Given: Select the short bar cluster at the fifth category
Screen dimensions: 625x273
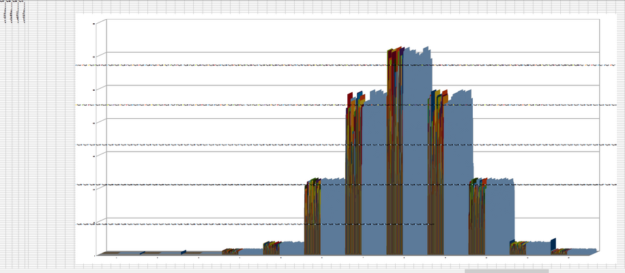Looking at the screenshot, I should [283, 248].
